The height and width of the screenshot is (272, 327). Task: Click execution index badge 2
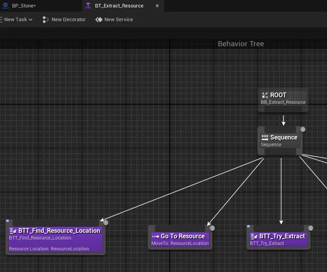click(212, 228)
